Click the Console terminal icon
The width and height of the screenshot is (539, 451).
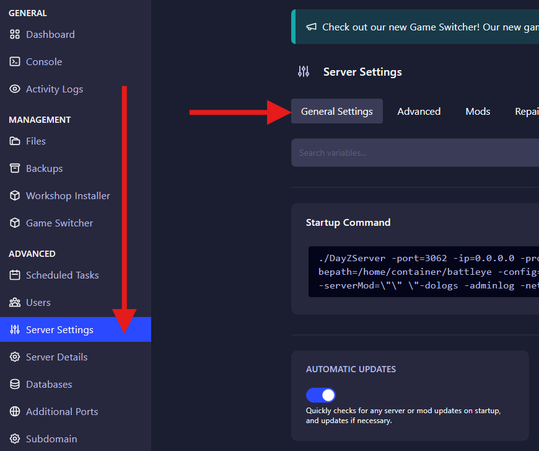[x=15, y=62]
